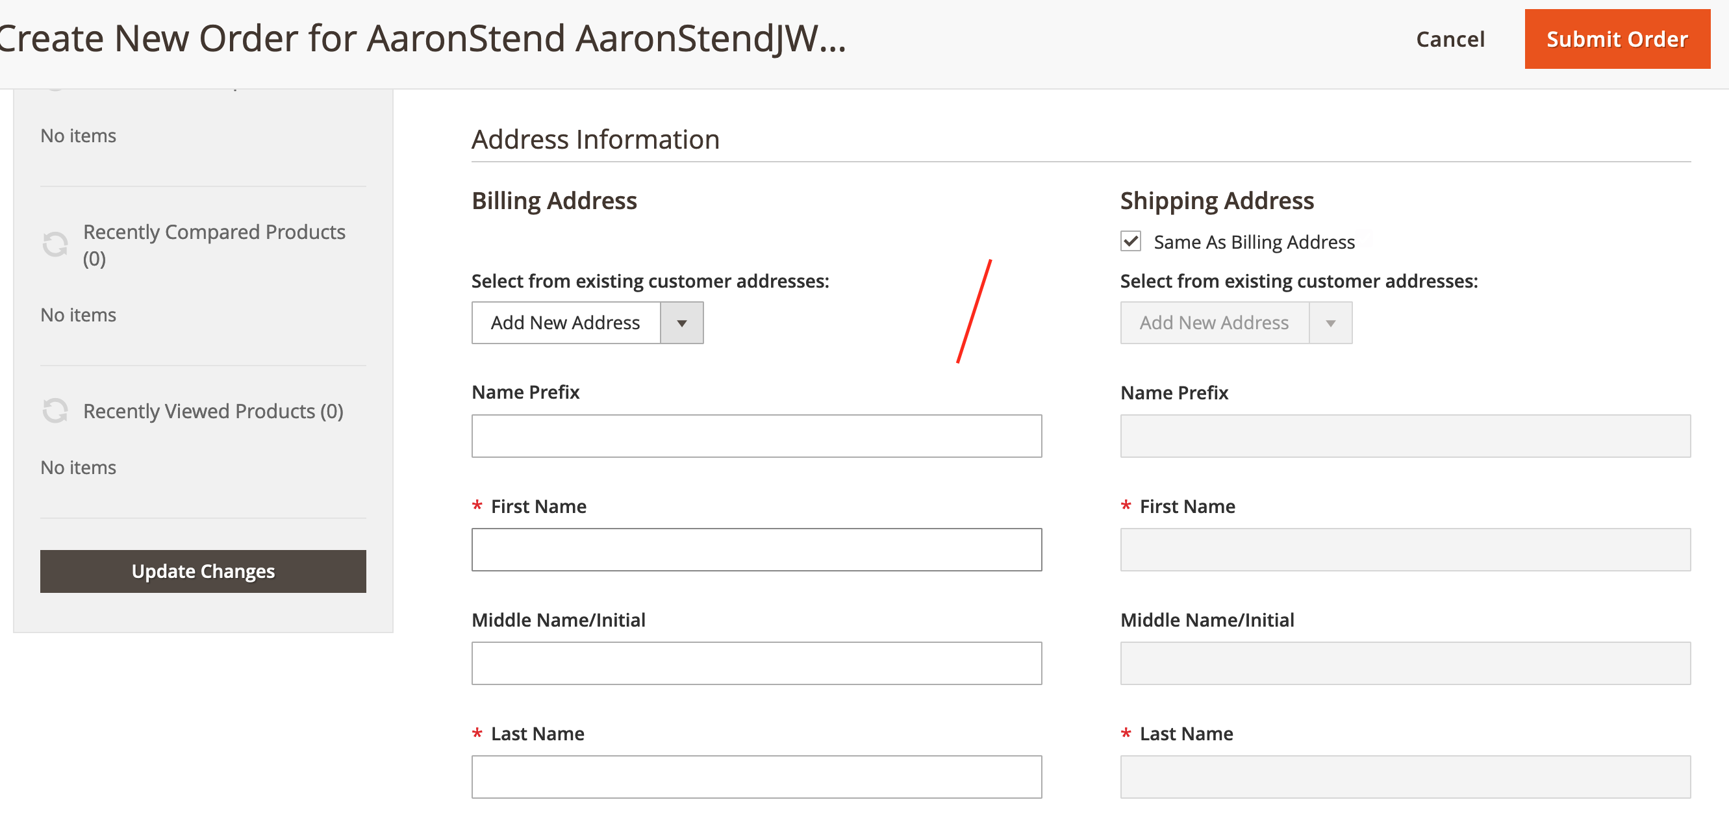Click into billing First Name field

pos(757,549)
